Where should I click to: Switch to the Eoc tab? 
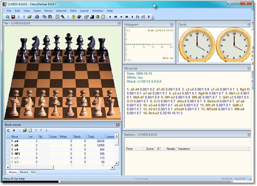34,172
